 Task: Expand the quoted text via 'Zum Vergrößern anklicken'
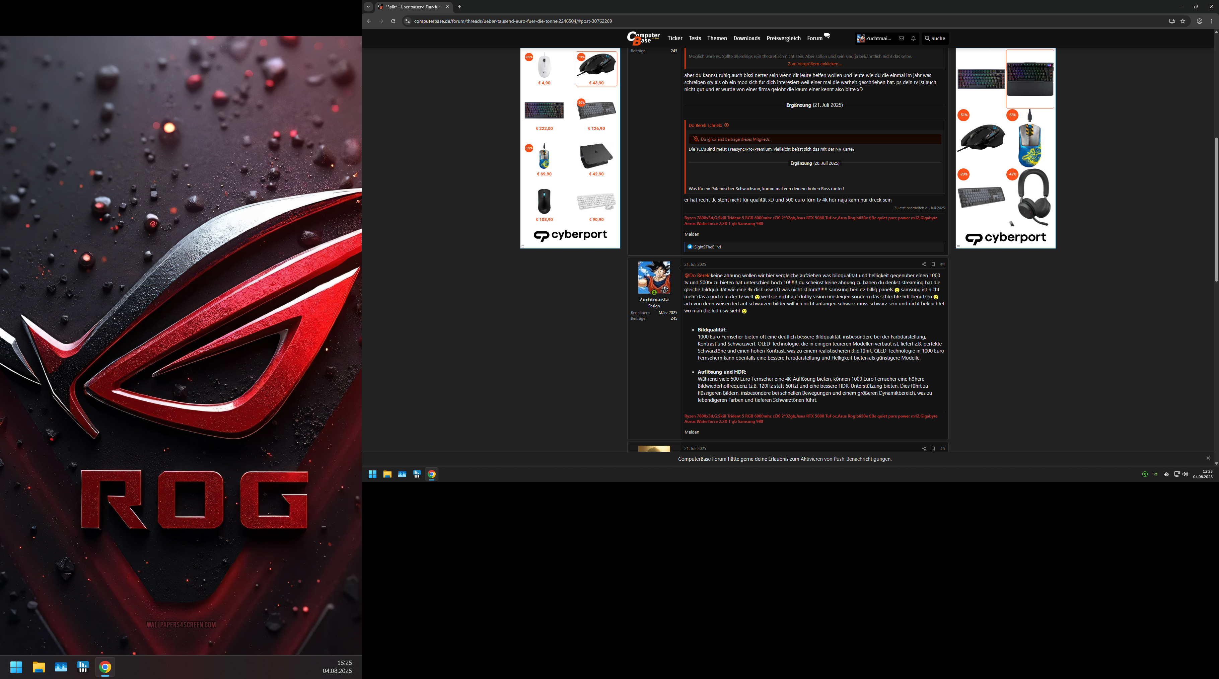tap(814, 63)
